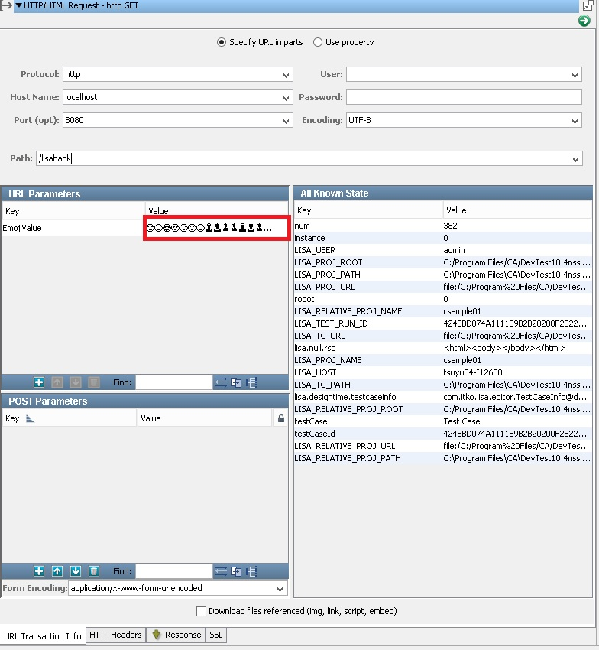Enable 'Download files referenced' checkbox
Image resolution: width=599 pixels, height=650 pixels.
[x=202, y=612]
